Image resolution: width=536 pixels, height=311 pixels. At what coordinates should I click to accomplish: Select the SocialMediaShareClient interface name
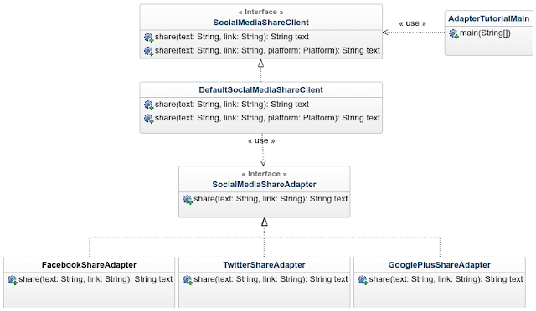click(260, 23)
